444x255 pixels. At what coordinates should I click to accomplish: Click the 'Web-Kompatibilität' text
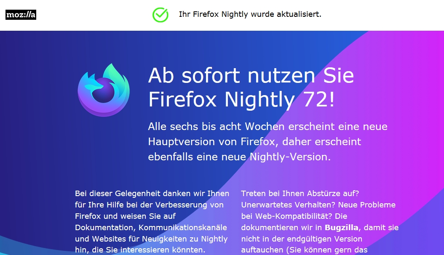pos(292,216)
